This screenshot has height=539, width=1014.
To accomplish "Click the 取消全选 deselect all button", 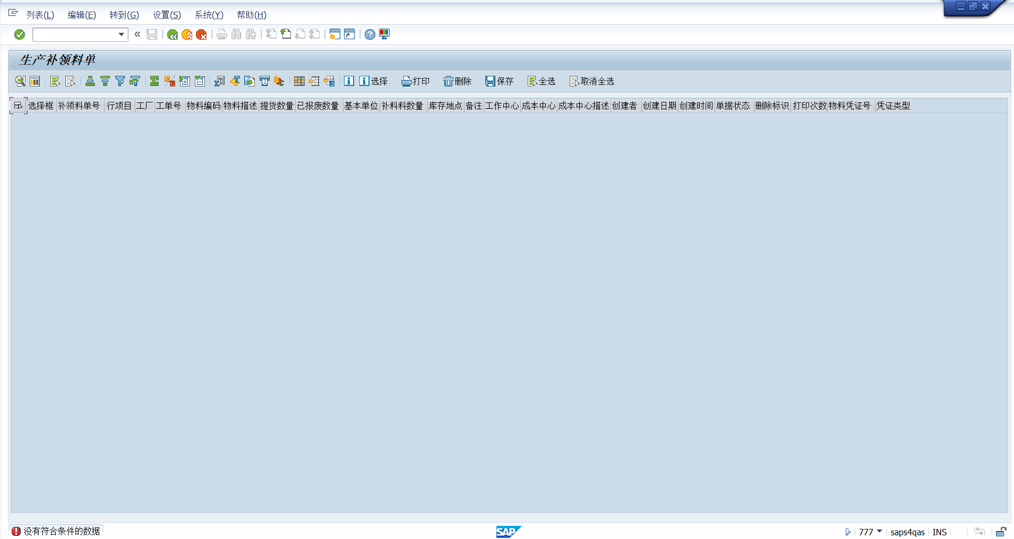I will (592, 81).
